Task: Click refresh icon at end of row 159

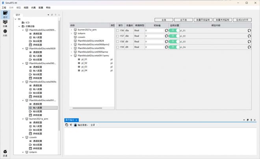Action: [249, 47]
